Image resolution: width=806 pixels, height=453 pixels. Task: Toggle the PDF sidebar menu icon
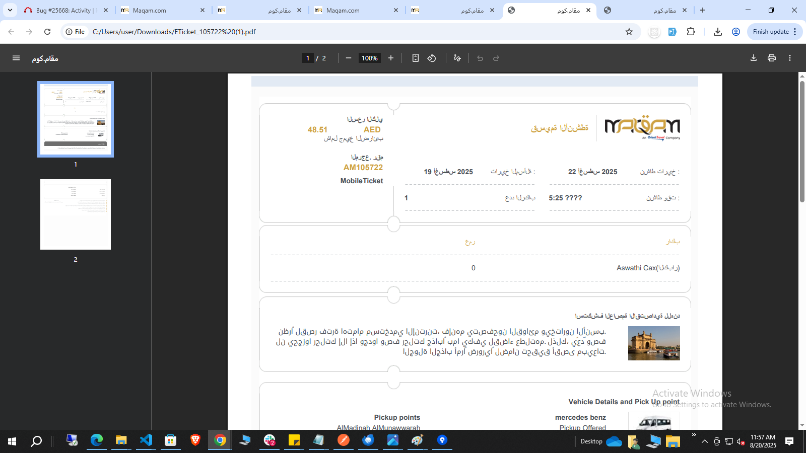(16, 58)
